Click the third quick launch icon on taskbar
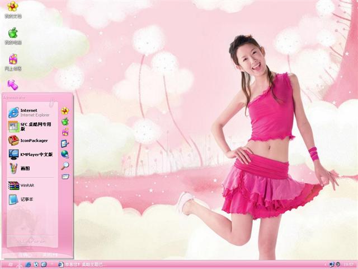Screen dimensions: 358x269 click(44, 265)
